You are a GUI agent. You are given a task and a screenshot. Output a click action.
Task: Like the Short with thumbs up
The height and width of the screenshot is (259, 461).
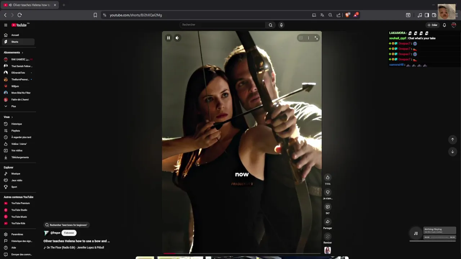[327, 177]
